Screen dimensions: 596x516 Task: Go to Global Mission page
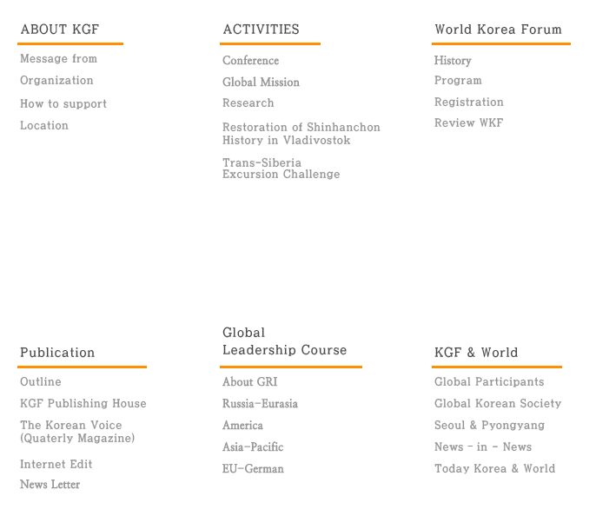point(261,83)
